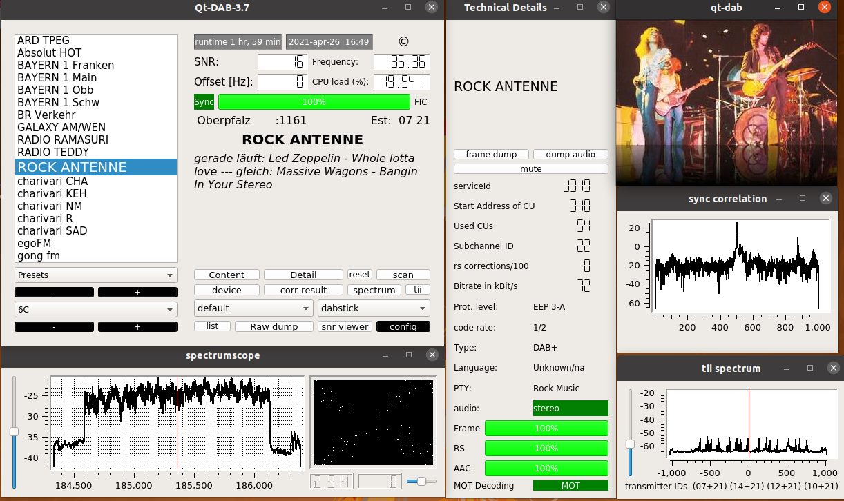Screen dimensions: 844x501
Task: Start a Raw dump
Action: coord(274,326)
